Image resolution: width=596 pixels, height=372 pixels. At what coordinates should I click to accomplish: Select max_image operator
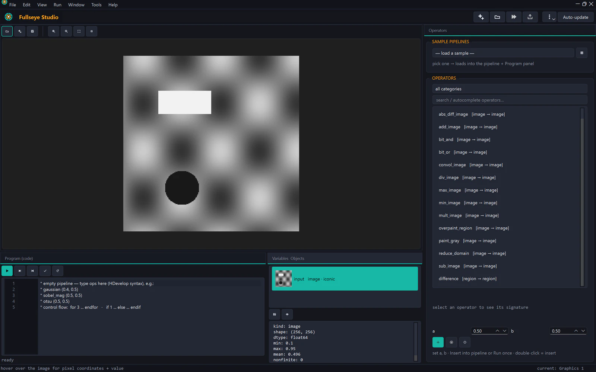pos(507,190)
